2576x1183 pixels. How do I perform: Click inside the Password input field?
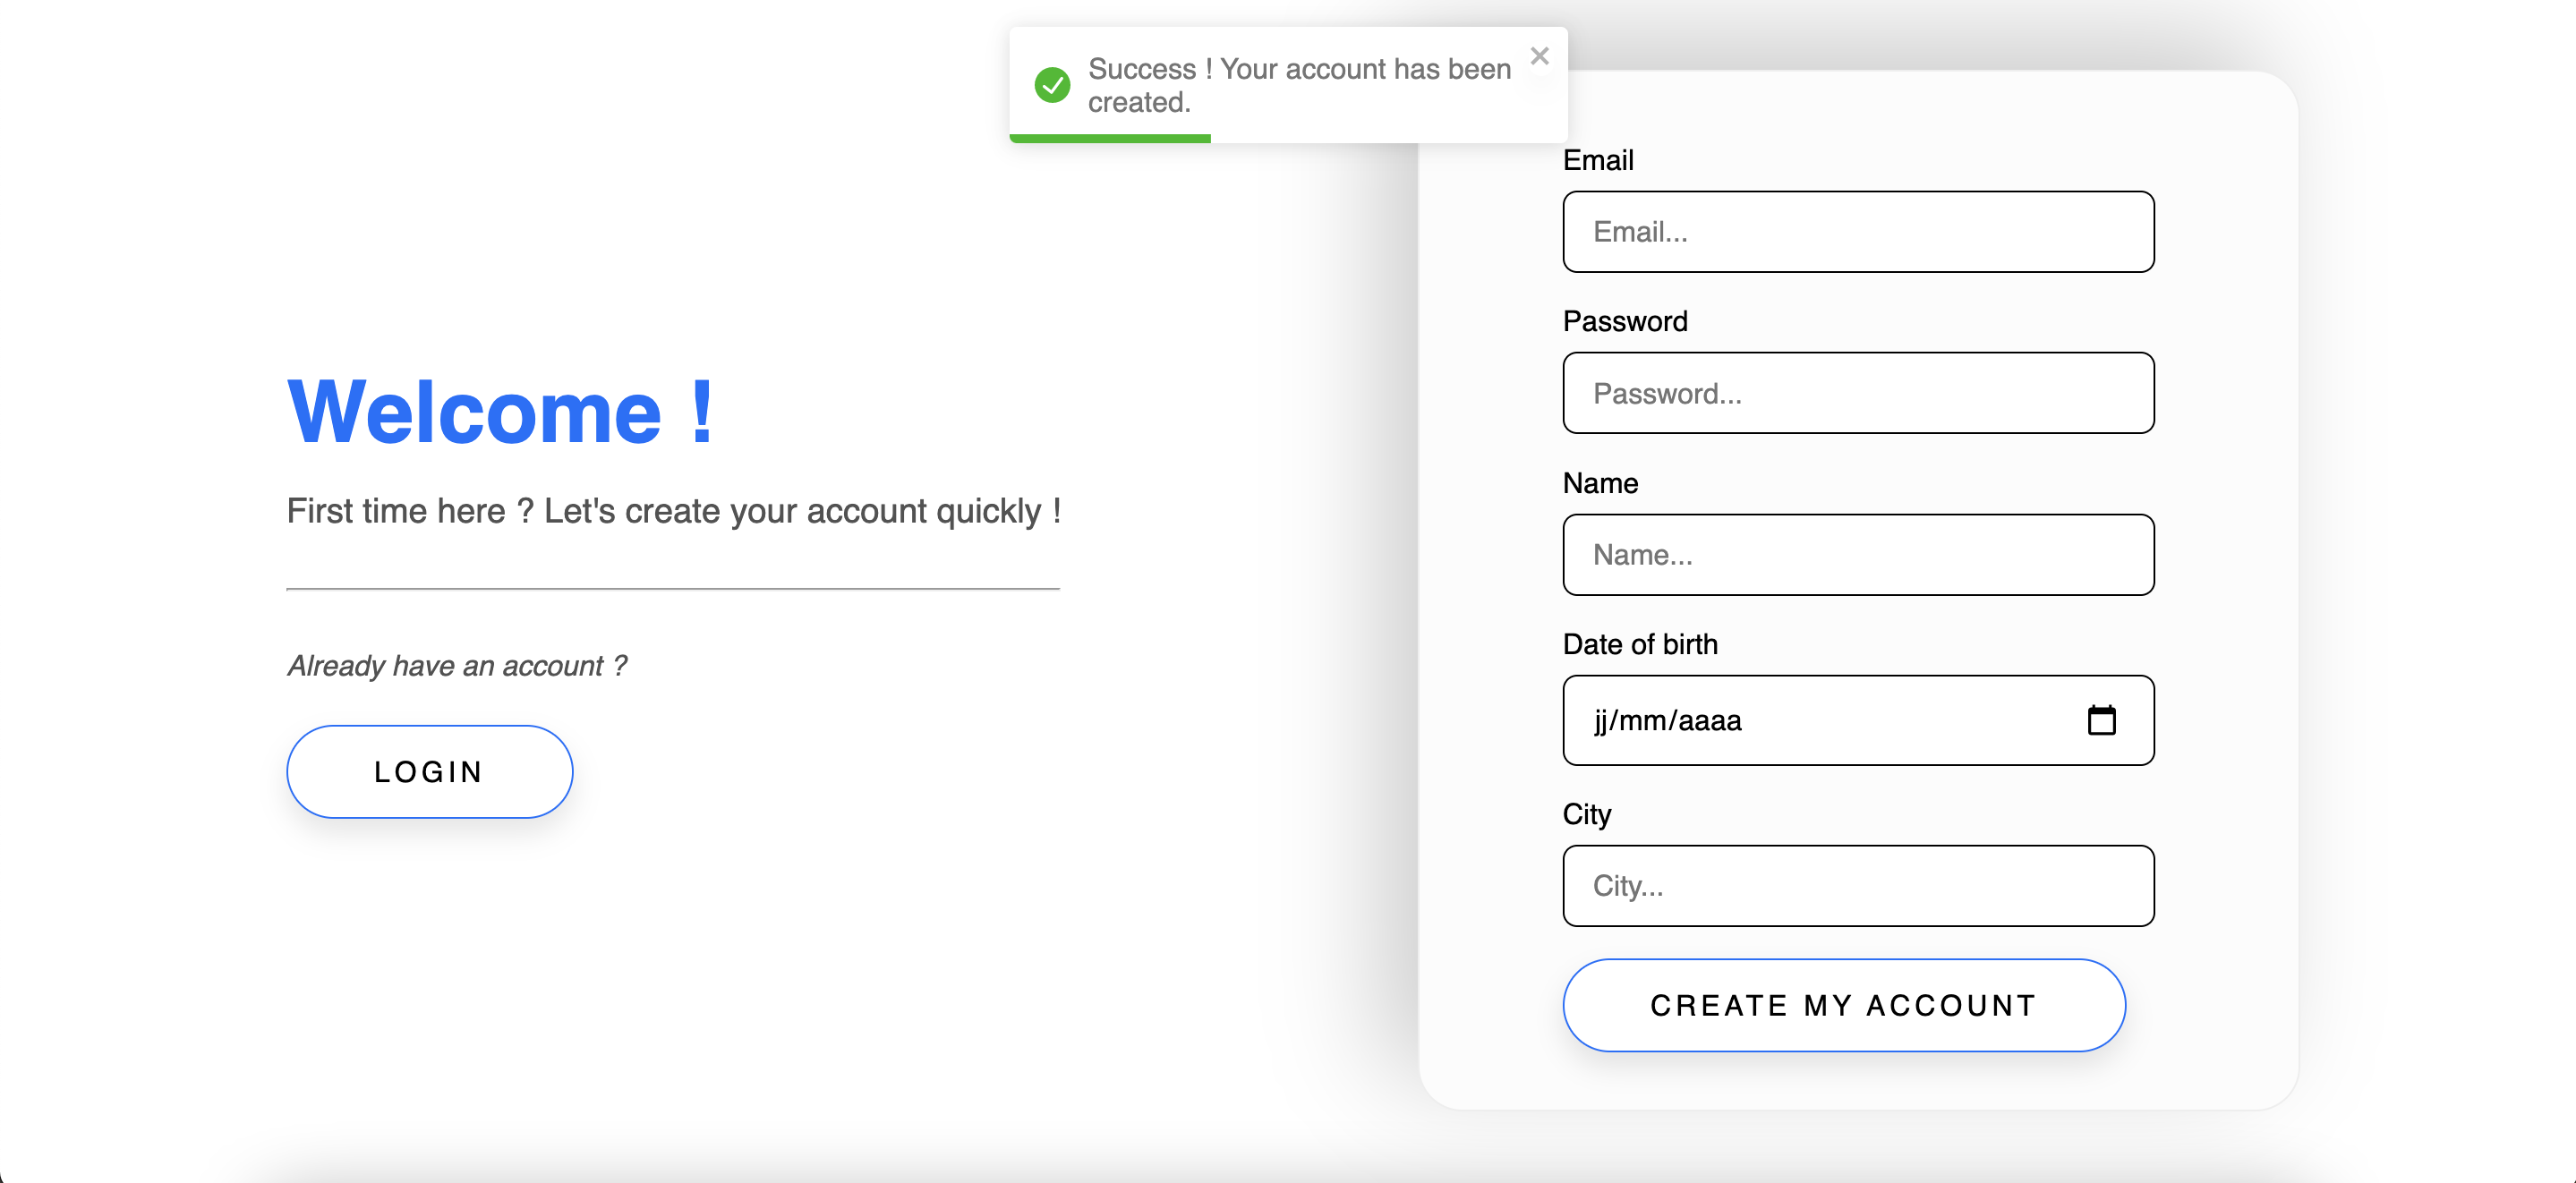coord(1857,393)
